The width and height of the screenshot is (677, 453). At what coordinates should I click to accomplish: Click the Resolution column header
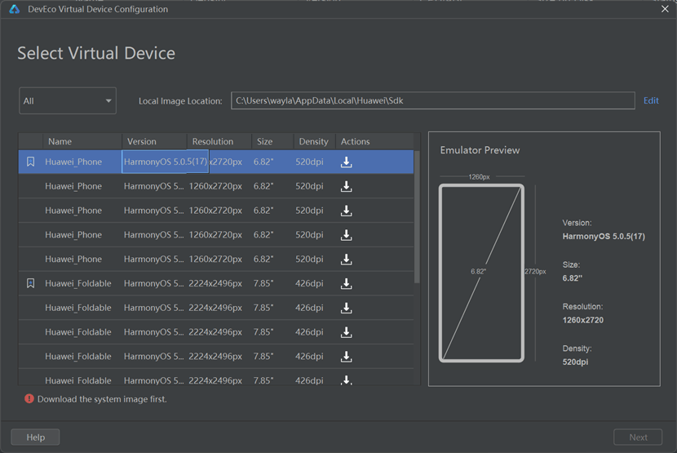pos(219,141)
